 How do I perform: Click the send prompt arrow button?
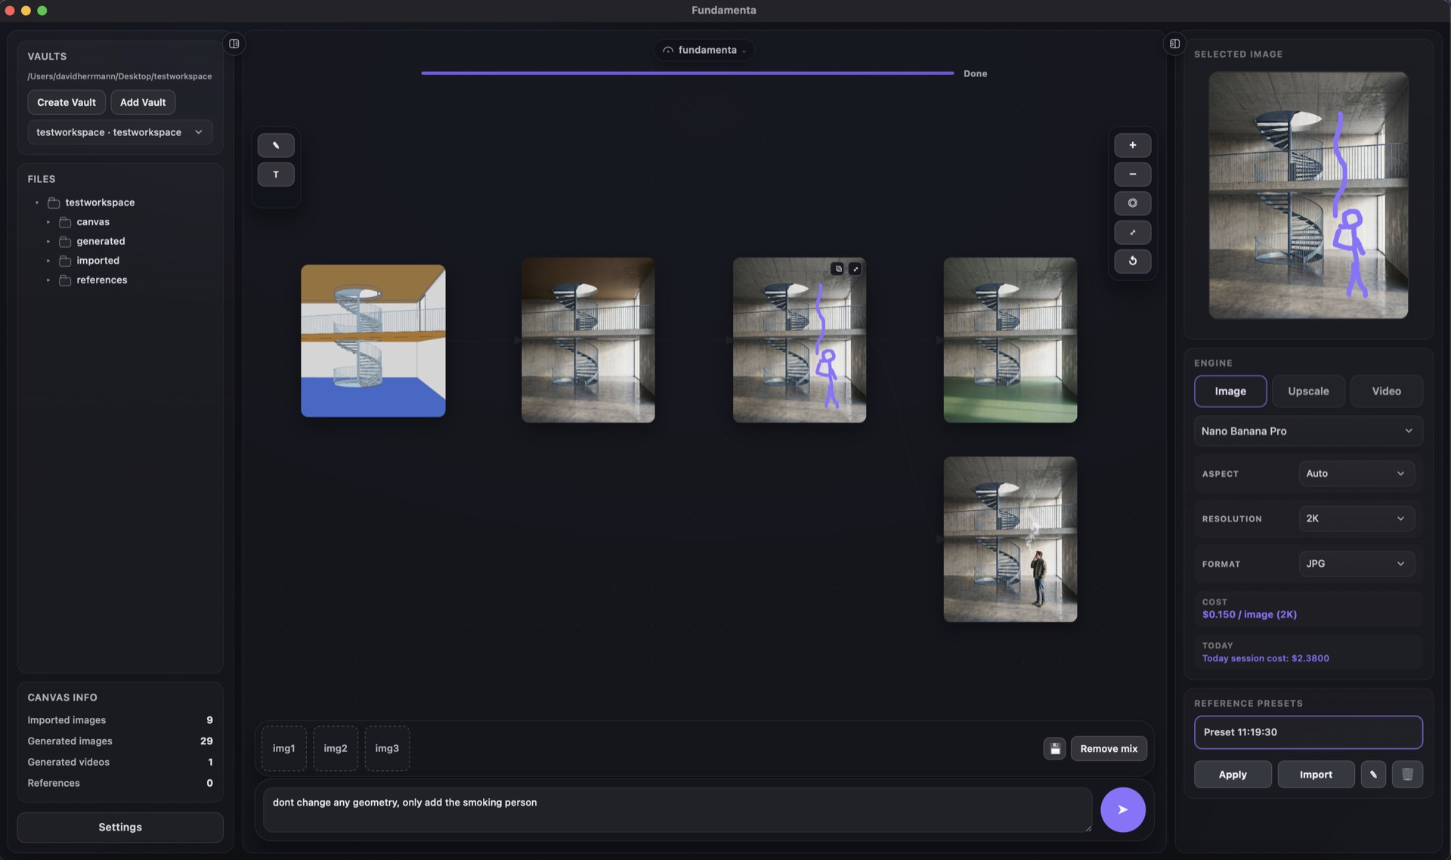coord(1122,809)
